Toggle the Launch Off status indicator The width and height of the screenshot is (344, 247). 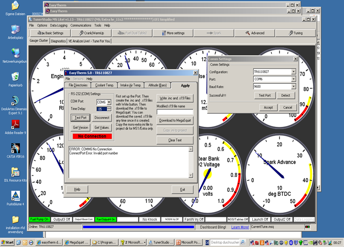click(x=260, y=219)
